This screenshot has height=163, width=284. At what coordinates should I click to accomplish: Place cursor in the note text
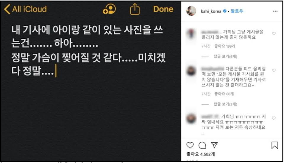click(x=88, y=50)
